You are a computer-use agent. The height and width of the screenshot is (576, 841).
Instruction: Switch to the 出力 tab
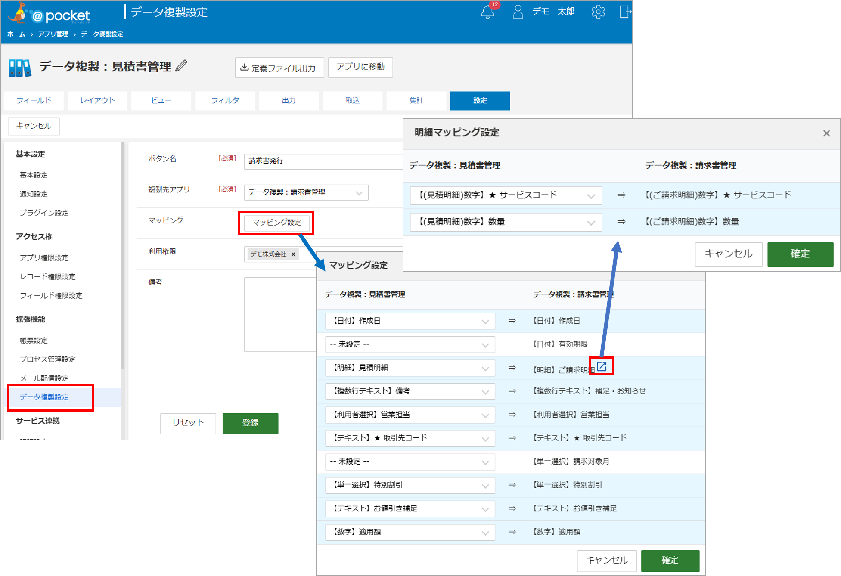pos(289,100)
